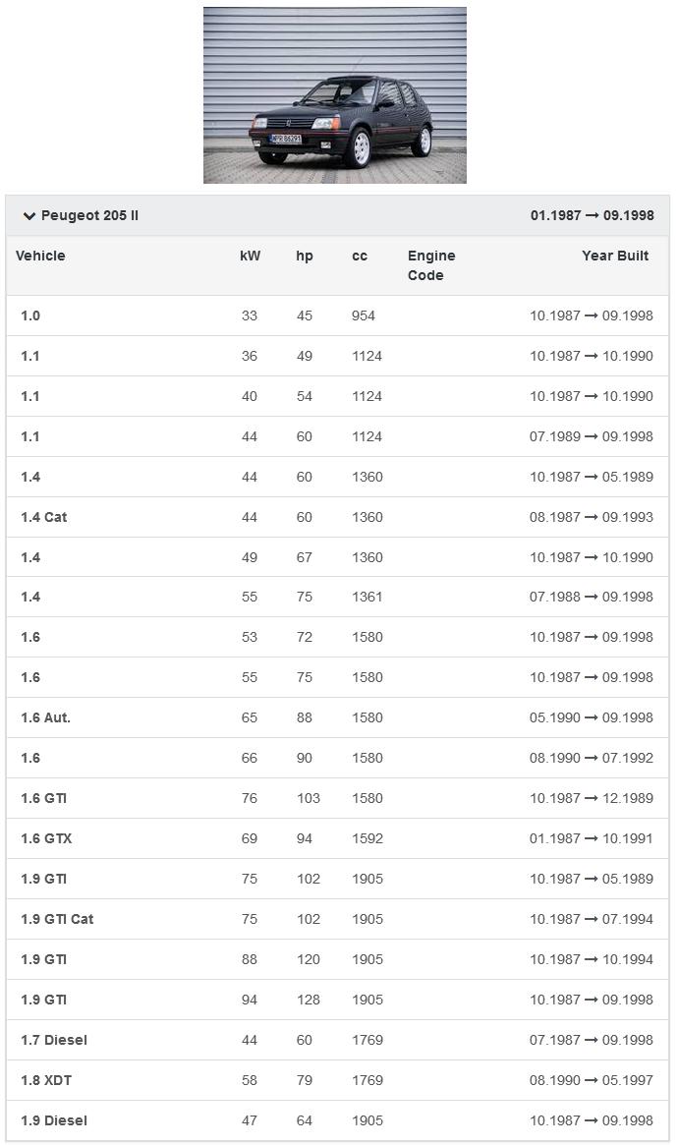Click the kW column header

pos(250,256)
